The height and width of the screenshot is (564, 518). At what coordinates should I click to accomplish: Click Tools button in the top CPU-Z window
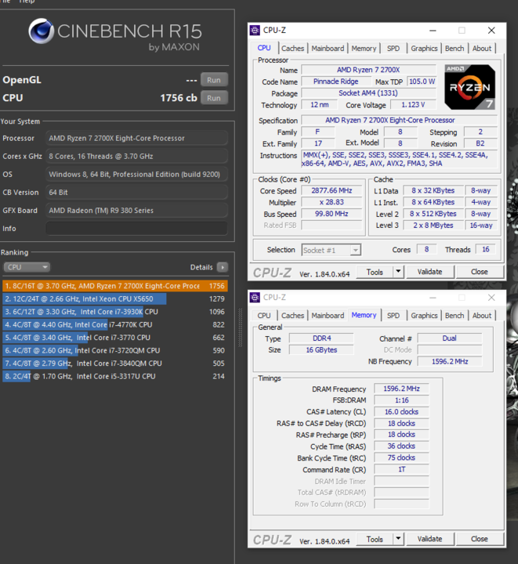coord(375,272)
